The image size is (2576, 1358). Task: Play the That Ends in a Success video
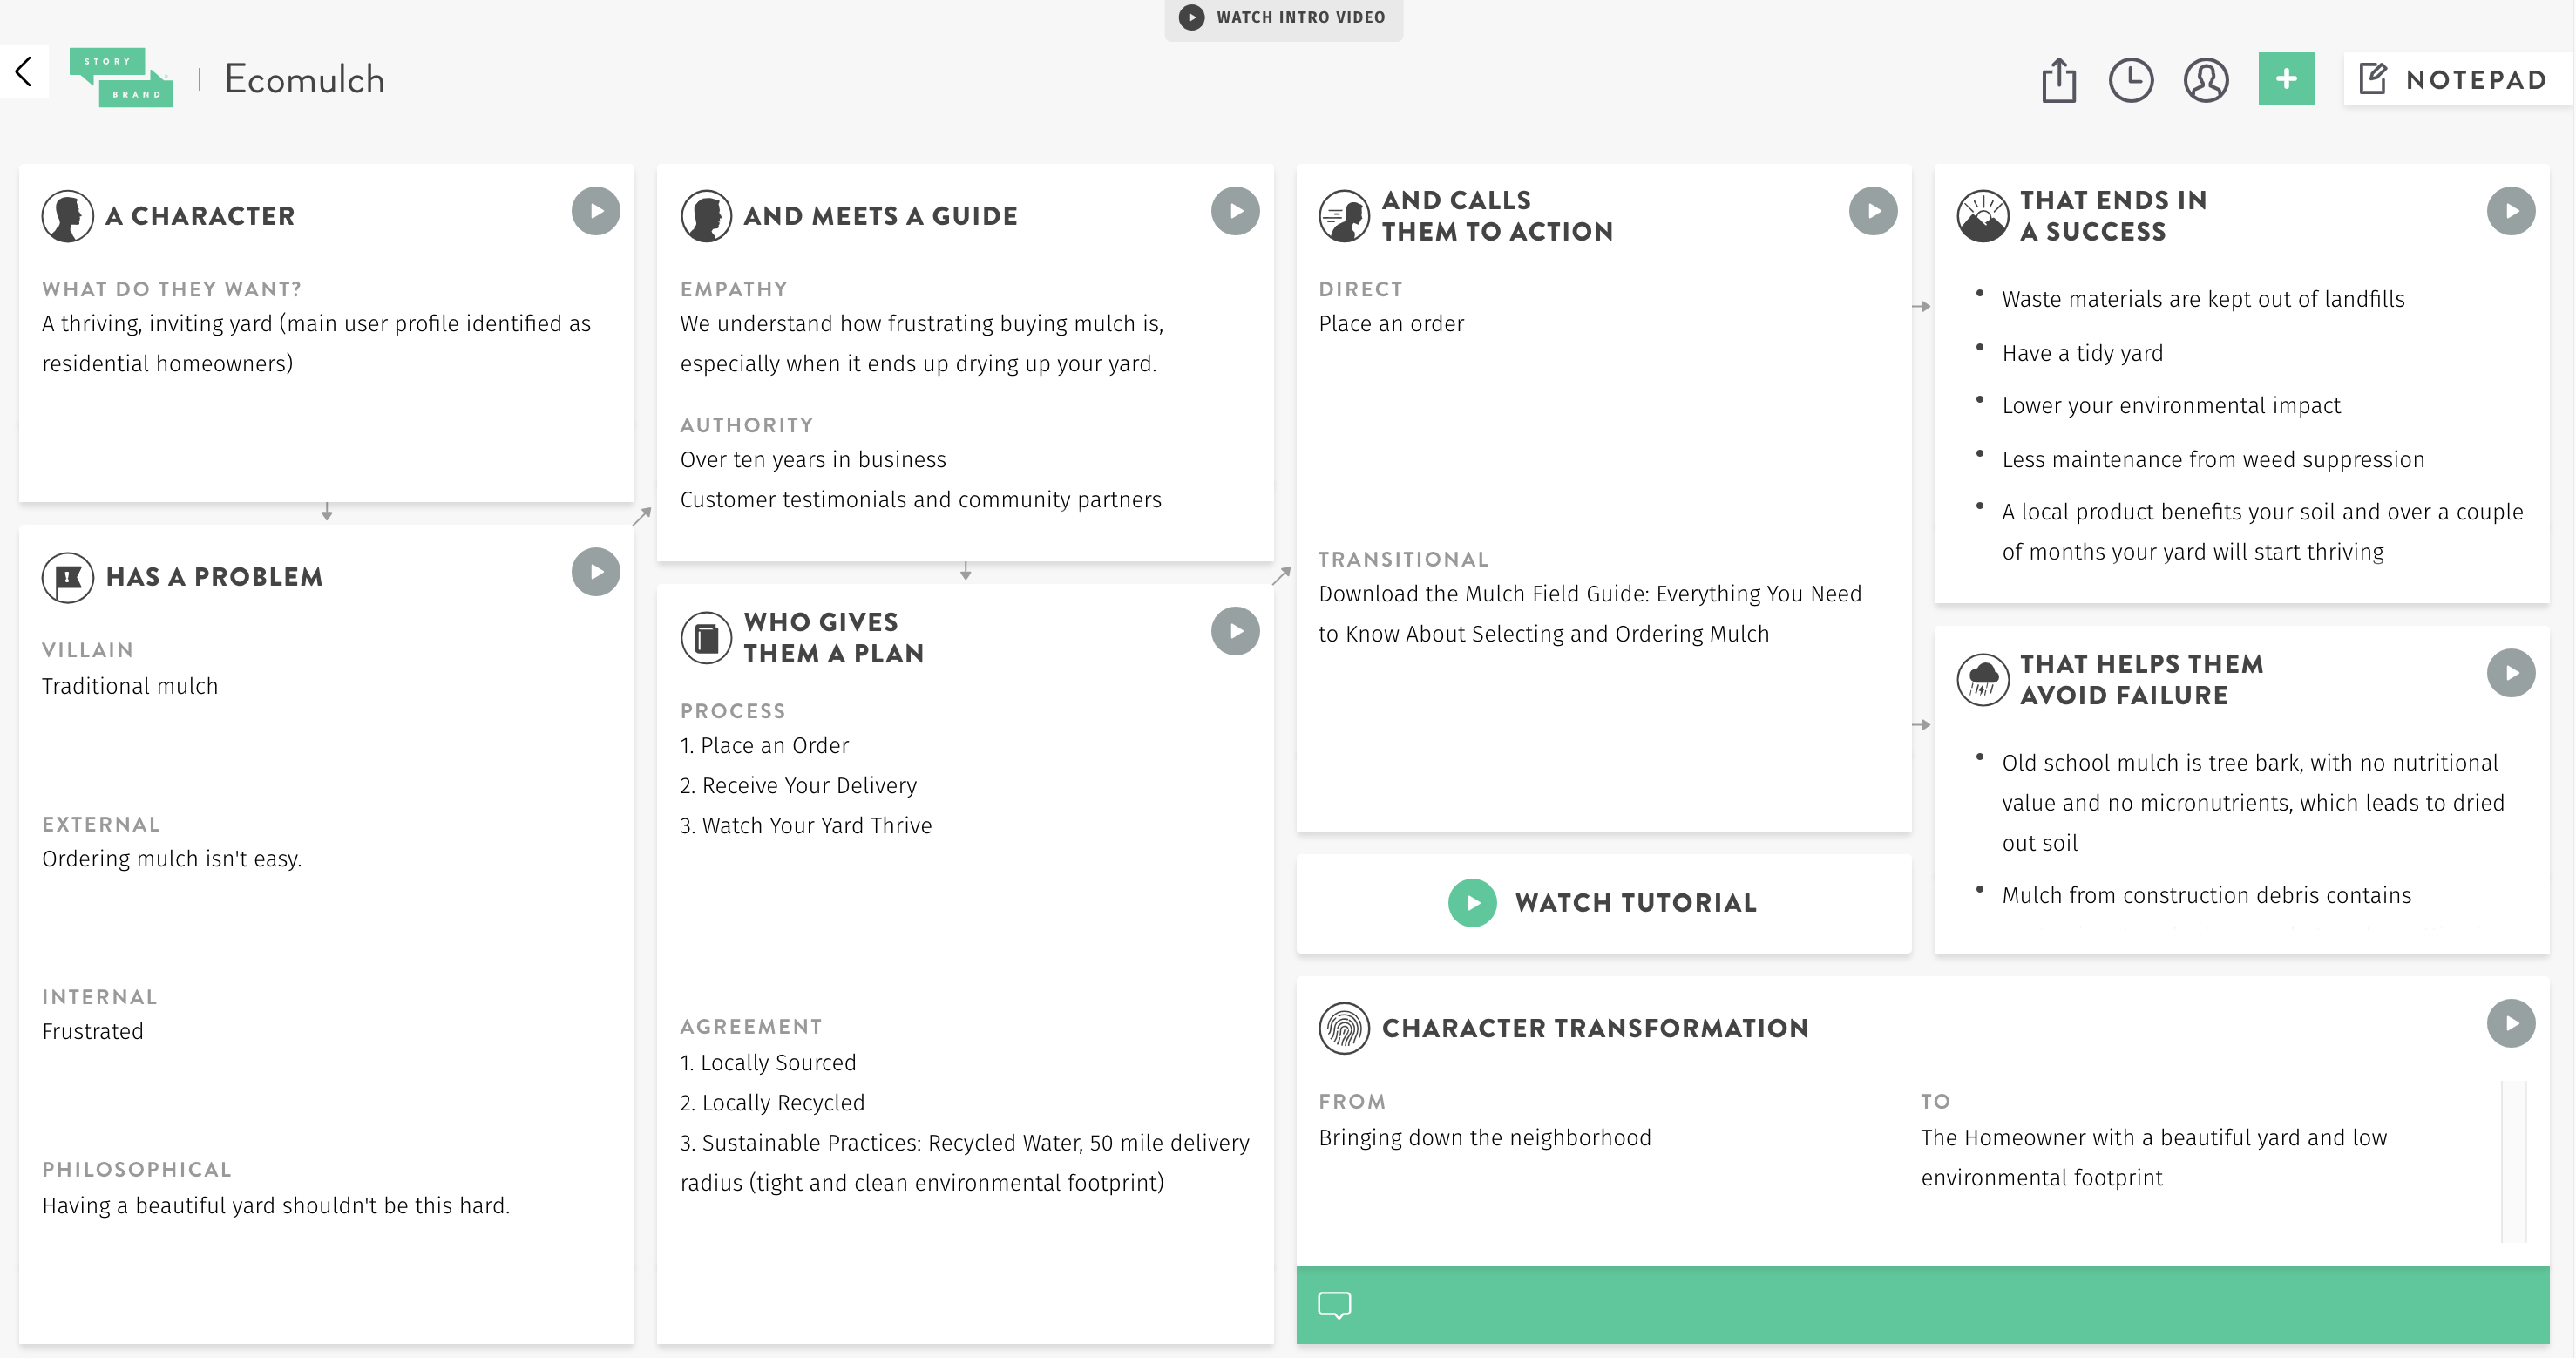[x=2511, y=211]
